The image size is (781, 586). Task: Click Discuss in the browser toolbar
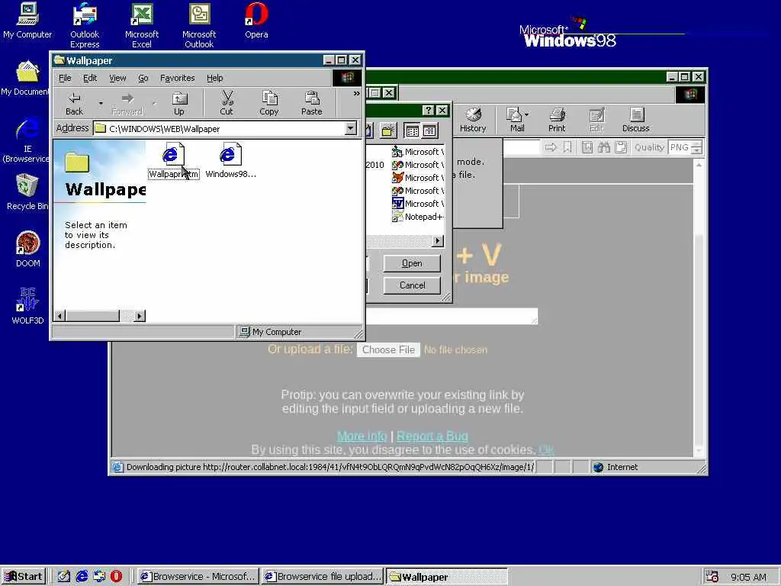[x=636, y=120]
